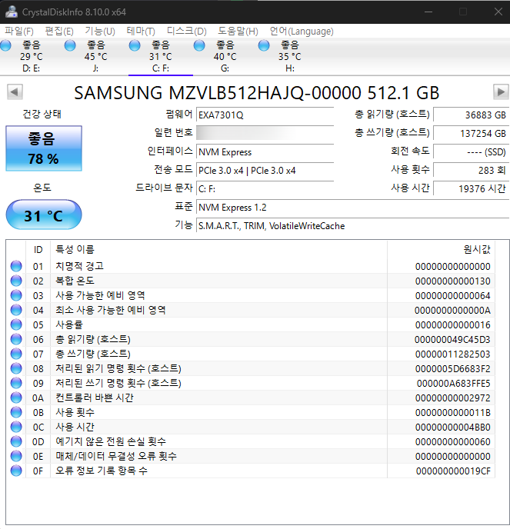
Task: Click the status orb for attribute 09
Action: click(x=16, y=383)
